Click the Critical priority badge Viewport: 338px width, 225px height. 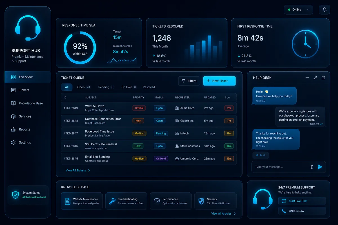coord(139,108)
